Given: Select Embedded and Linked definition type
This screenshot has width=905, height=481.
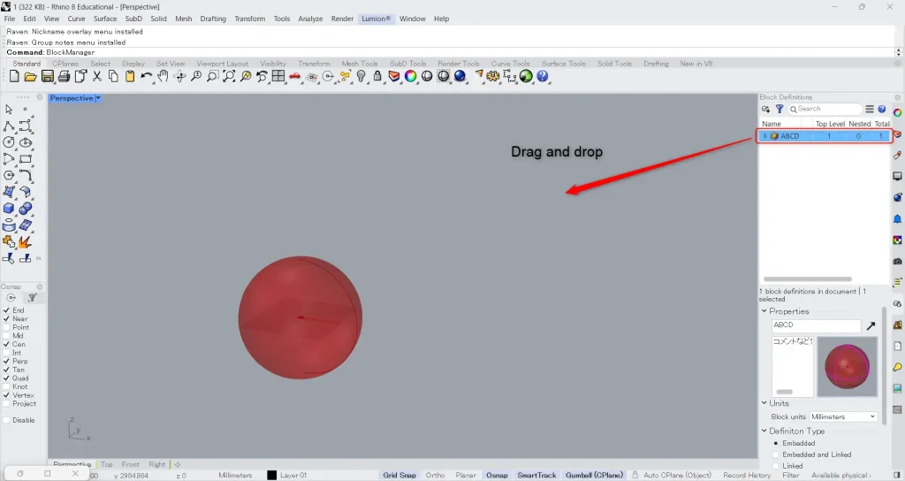Looking at the screenshot, I should click(x=776, y=454).
